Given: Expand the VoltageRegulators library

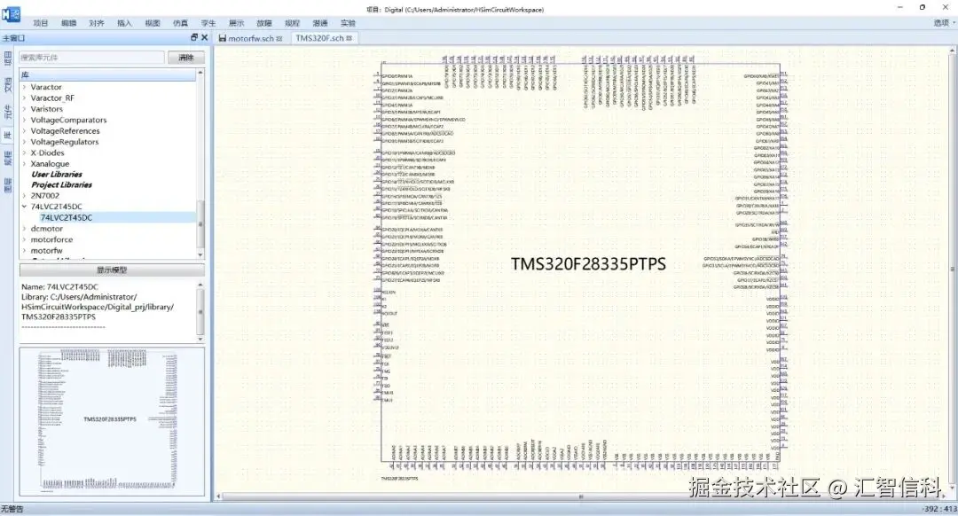Looking at the screenshot, I should pos(24,142).
